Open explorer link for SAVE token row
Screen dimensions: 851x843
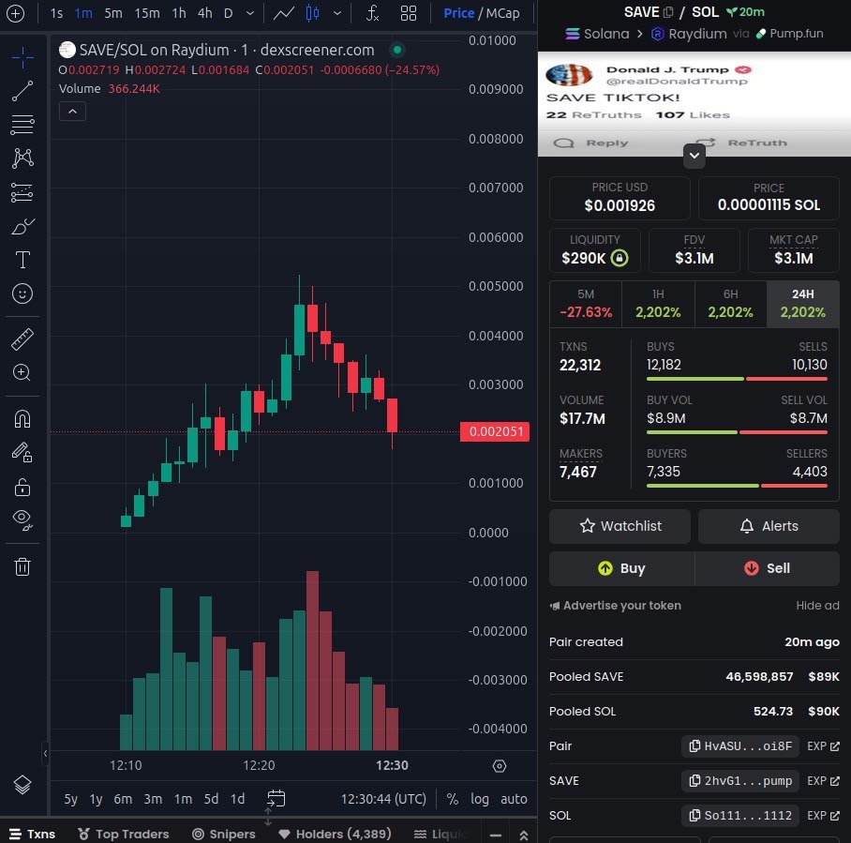pyautogui.click(x=823, y=780)
